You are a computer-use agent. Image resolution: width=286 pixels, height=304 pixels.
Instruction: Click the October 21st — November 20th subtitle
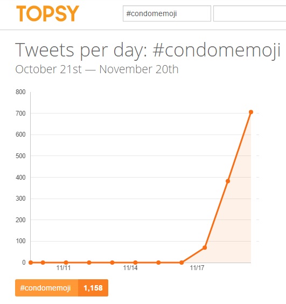pyautogui.click(x=96, y=69)
